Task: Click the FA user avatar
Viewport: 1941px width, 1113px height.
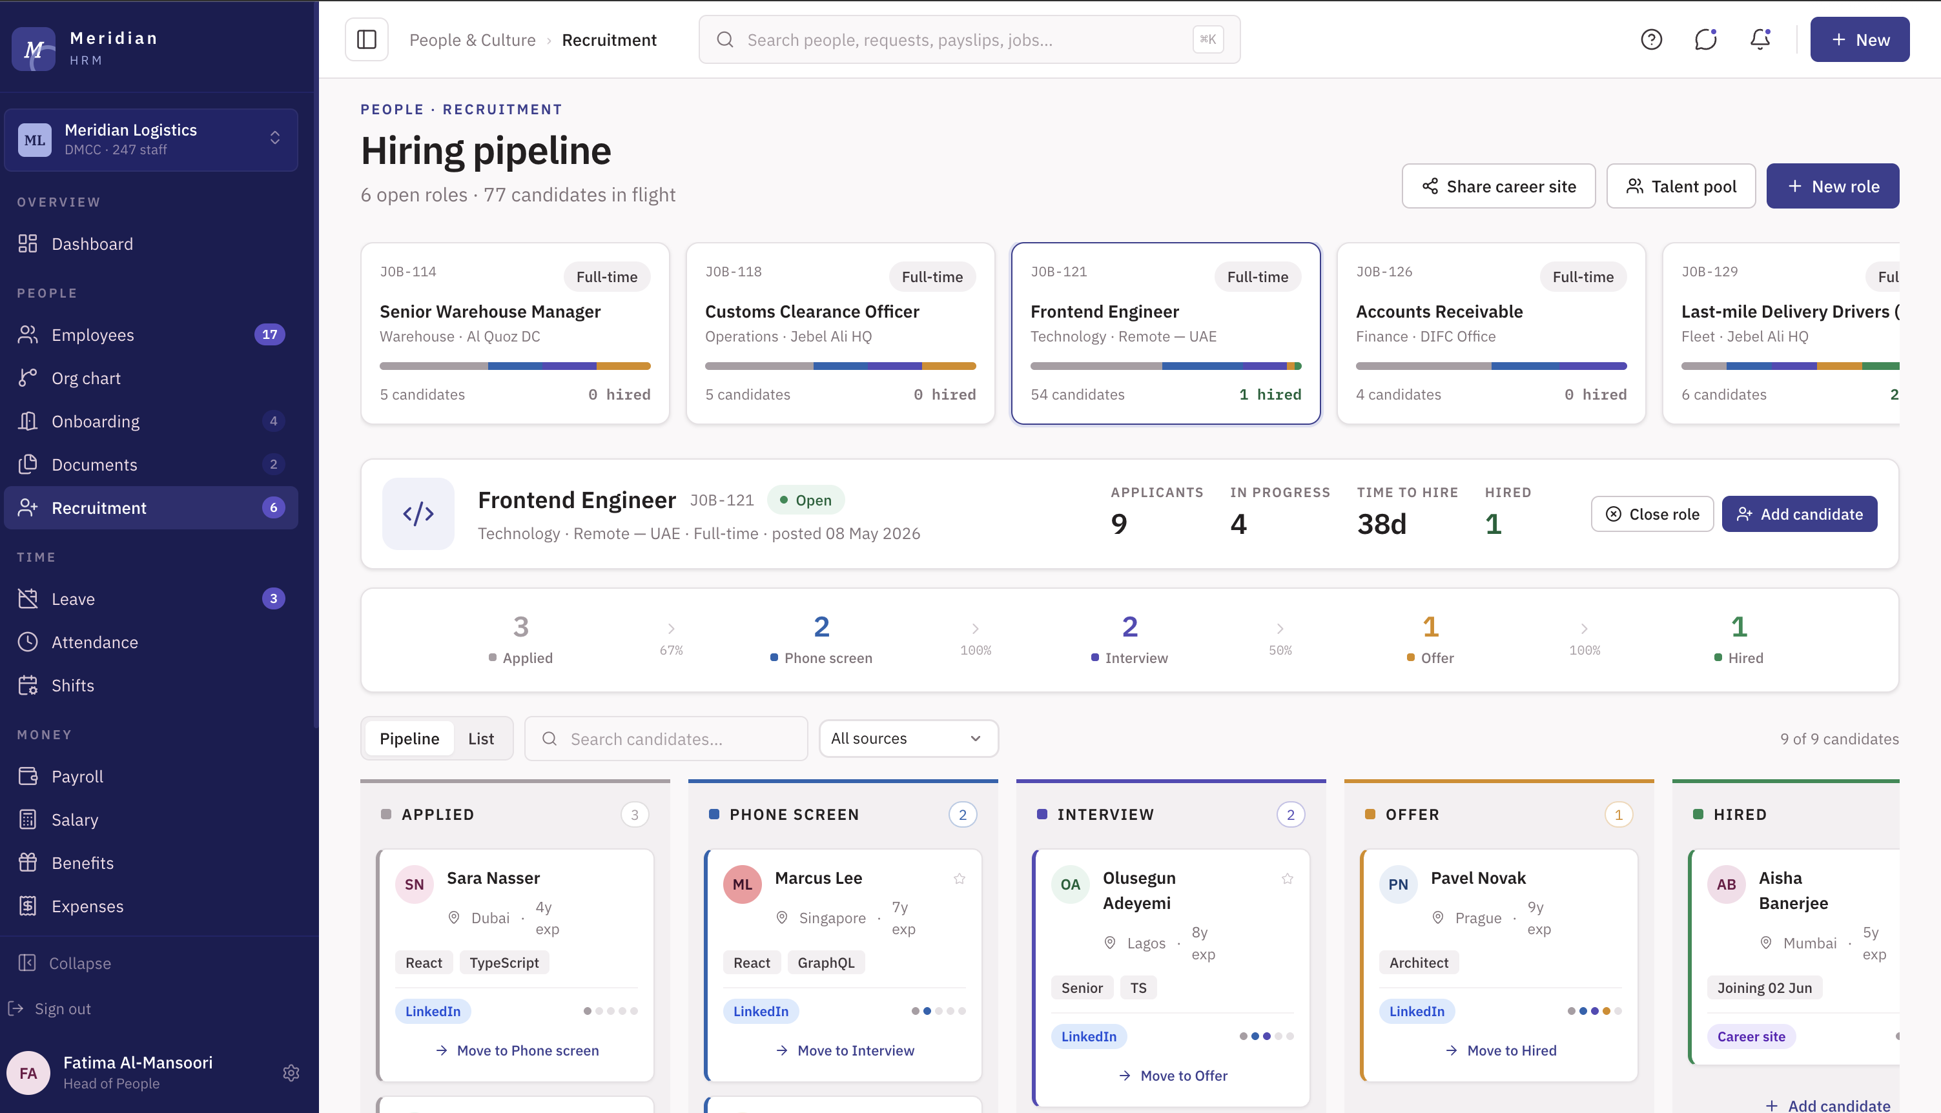Action: (x=28, y=1072)
